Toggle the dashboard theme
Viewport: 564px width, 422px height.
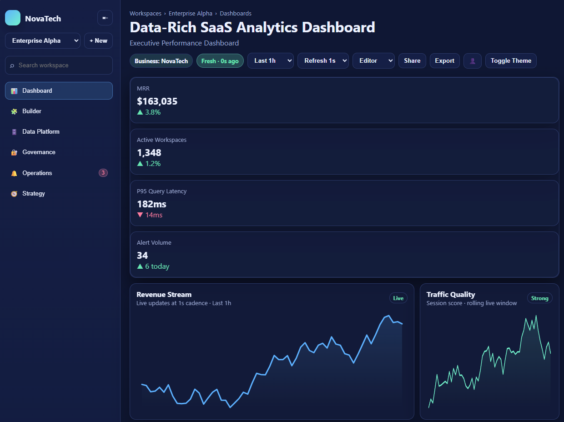point(511,60)
